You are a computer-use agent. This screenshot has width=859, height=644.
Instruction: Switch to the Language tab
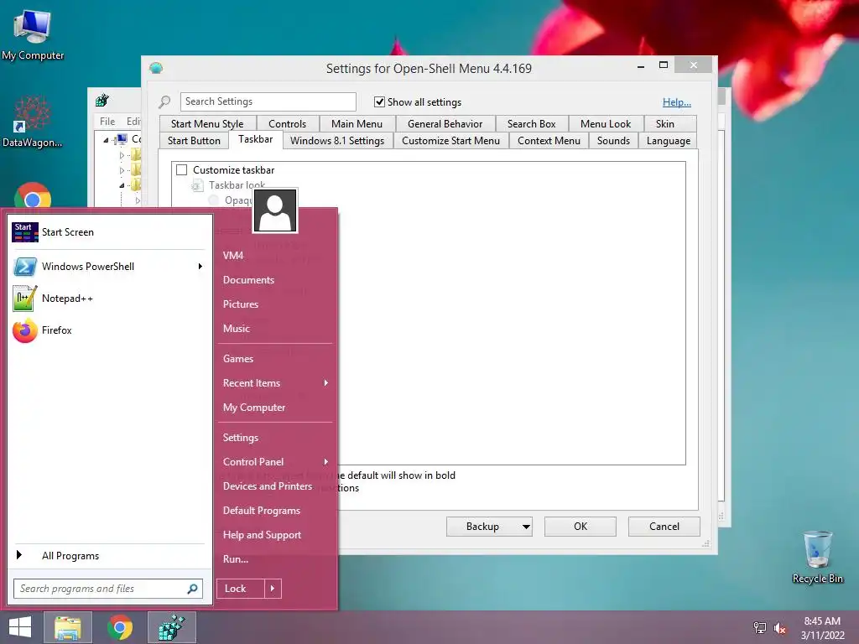tap(669, 141)
